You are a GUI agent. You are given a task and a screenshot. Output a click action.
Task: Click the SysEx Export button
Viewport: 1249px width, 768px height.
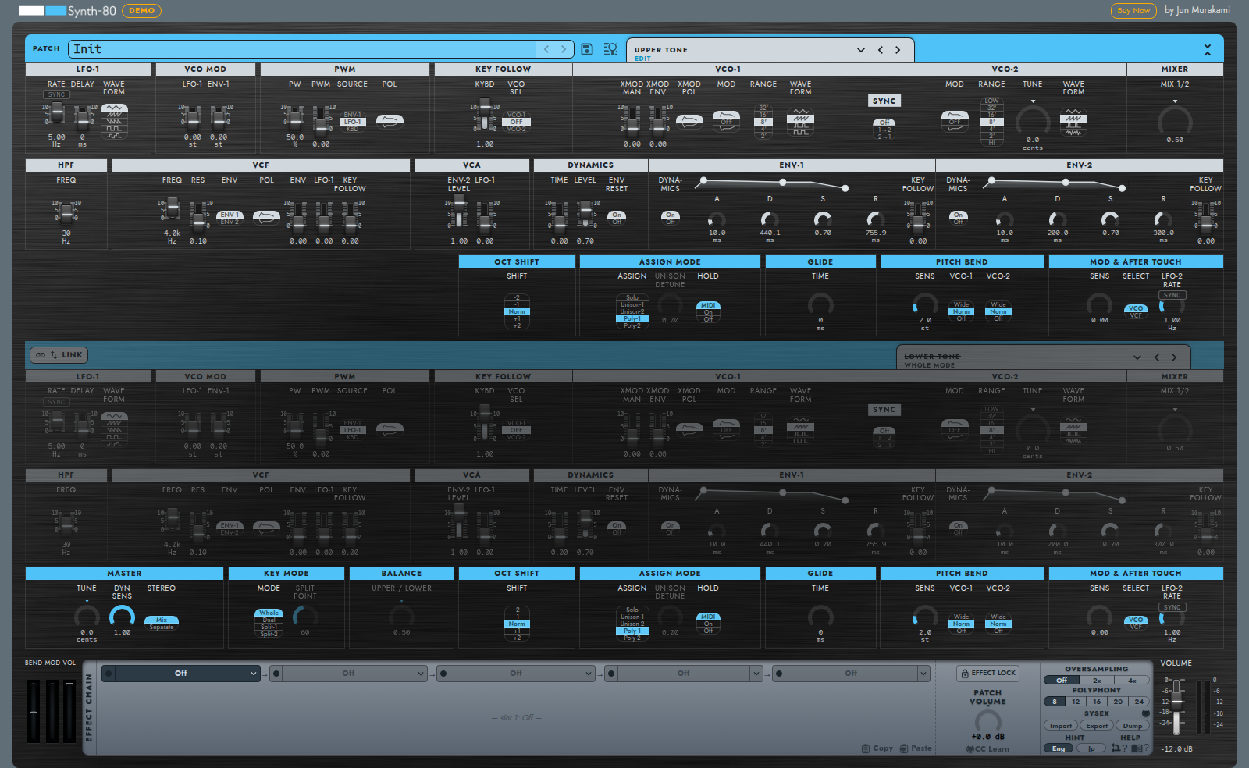(1097, 726)
